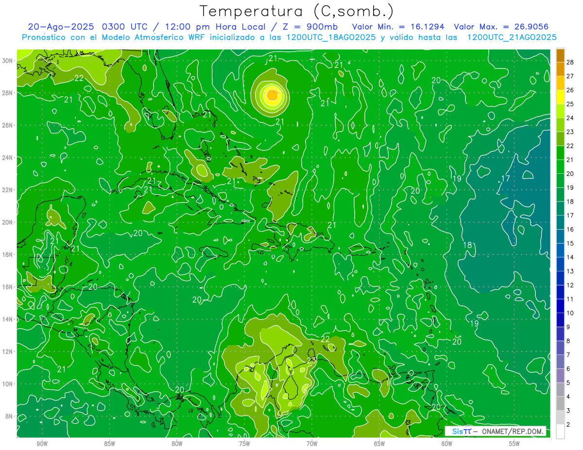Click the 90W longitude axis label
Screen dimensions: 583x450
42,443
